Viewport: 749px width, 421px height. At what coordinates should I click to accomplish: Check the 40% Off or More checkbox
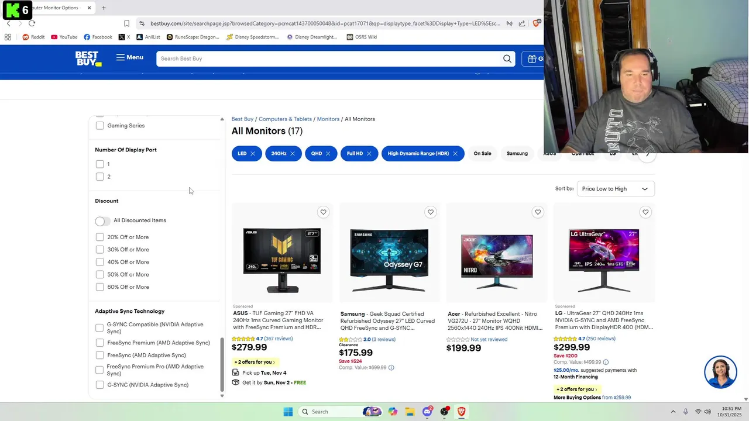99,262
